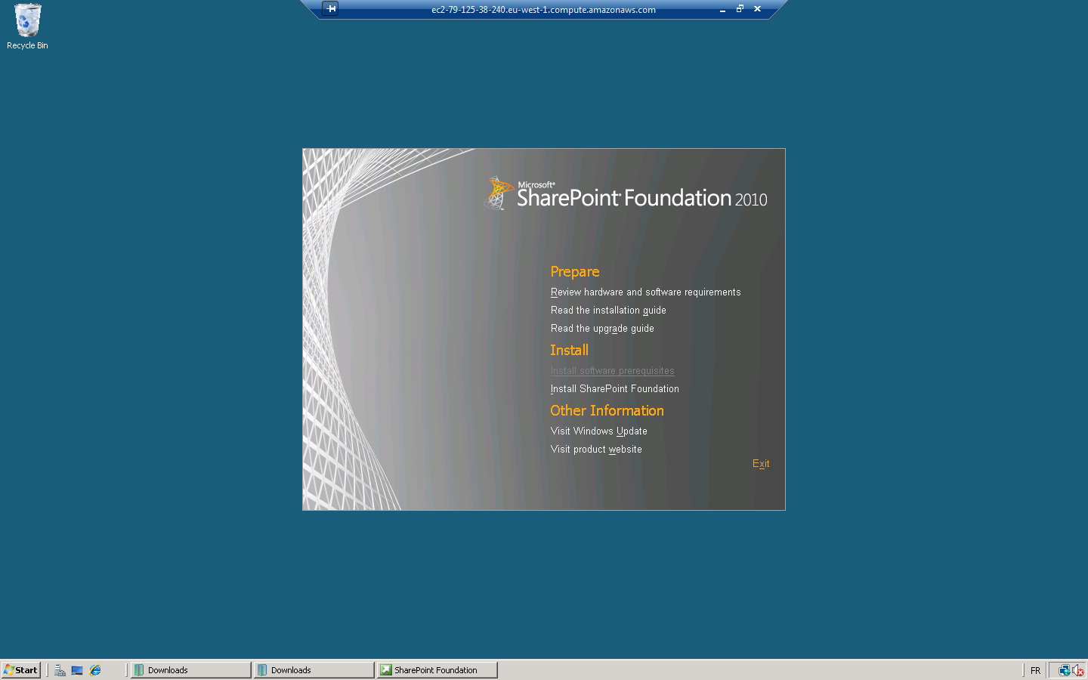This screenshot has width=1088, height=680.
Task: Restore down the remote desktop session
Action: (740, 9)
